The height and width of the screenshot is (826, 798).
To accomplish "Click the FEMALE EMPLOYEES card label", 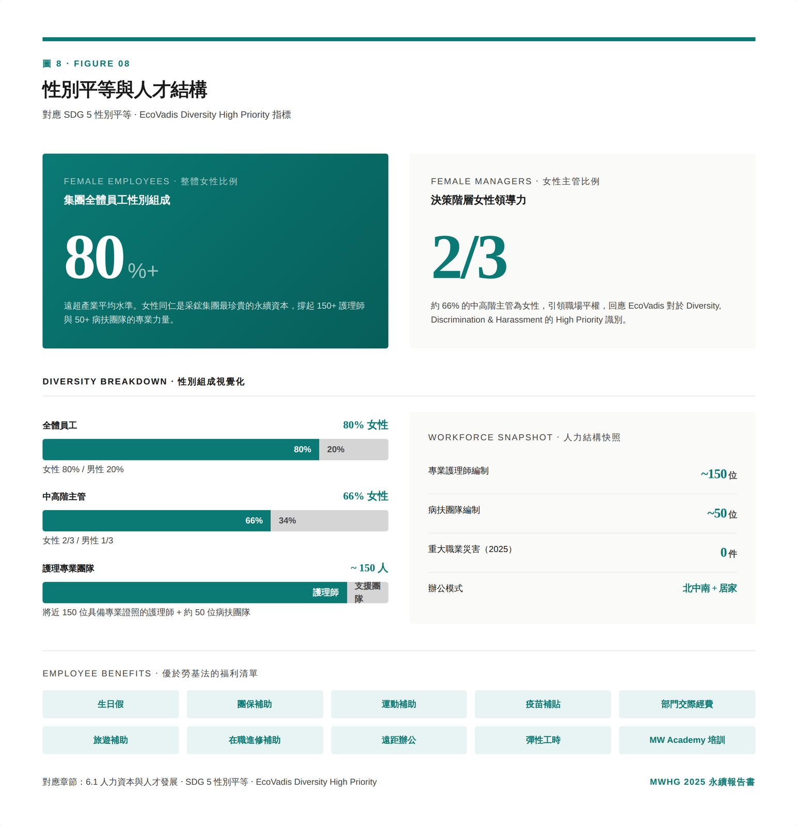I will coord(151,181).
